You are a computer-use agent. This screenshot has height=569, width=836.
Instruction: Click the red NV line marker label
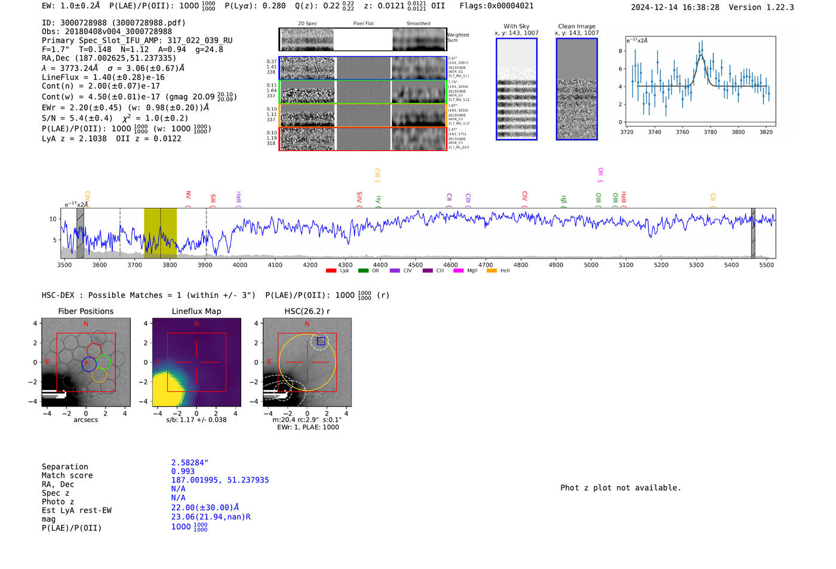(x=188, y=195)
